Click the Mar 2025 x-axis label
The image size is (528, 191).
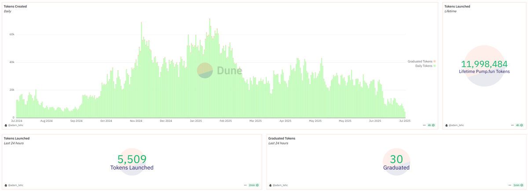click(255, 120)
